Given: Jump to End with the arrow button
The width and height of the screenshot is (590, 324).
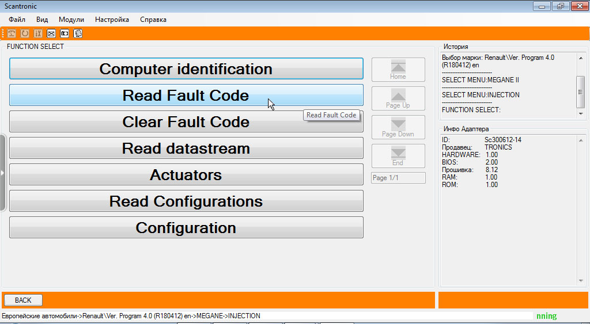Looking at the screenshot, I should pyautogui.click(x=398, y=156).
